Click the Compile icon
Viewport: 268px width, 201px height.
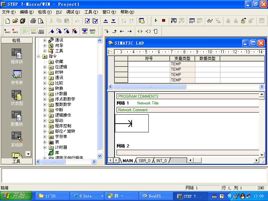(87, 21)
